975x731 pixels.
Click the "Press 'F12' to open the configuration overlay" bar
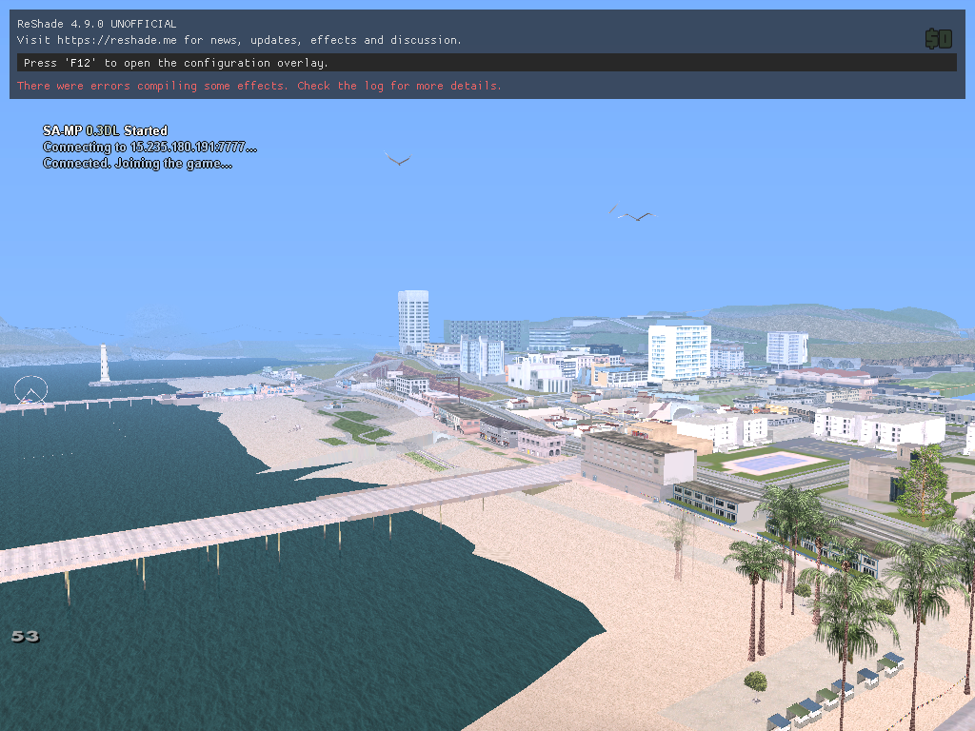[x=487, y=62]
